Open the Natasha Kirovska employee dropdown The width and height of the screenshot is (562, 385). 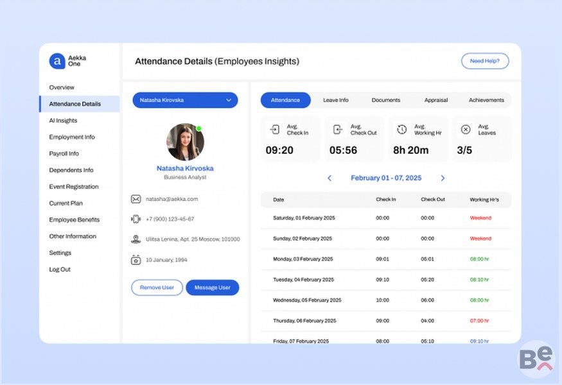(185, 100)
